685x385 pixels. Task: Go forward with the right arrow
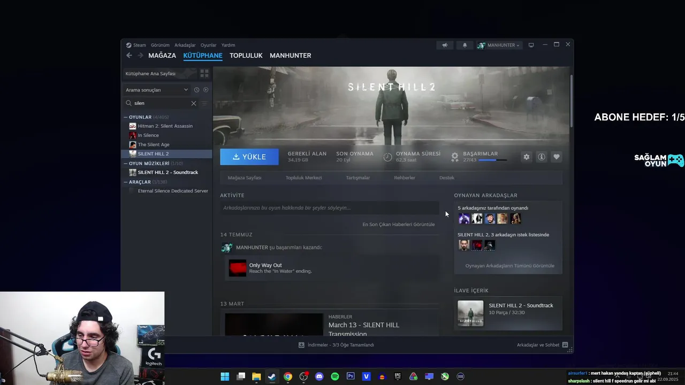pos(140,56)
